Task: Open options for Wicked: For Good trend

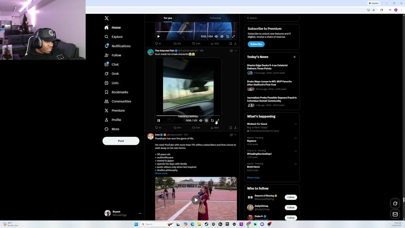Action: (296, 124)
